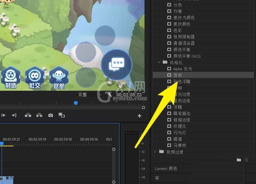Open the Lumetri 颜色 panel
This screenshot has width=256, height=184.
pyautogui.click(x=166, y=169)
